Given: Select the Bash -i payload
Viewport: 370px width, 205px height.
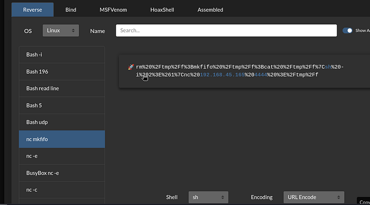Looking at the screenshot, I should 62,55.
